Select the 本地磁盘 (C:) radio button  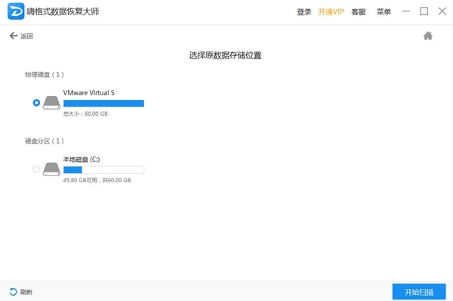[x=36, y=169]
